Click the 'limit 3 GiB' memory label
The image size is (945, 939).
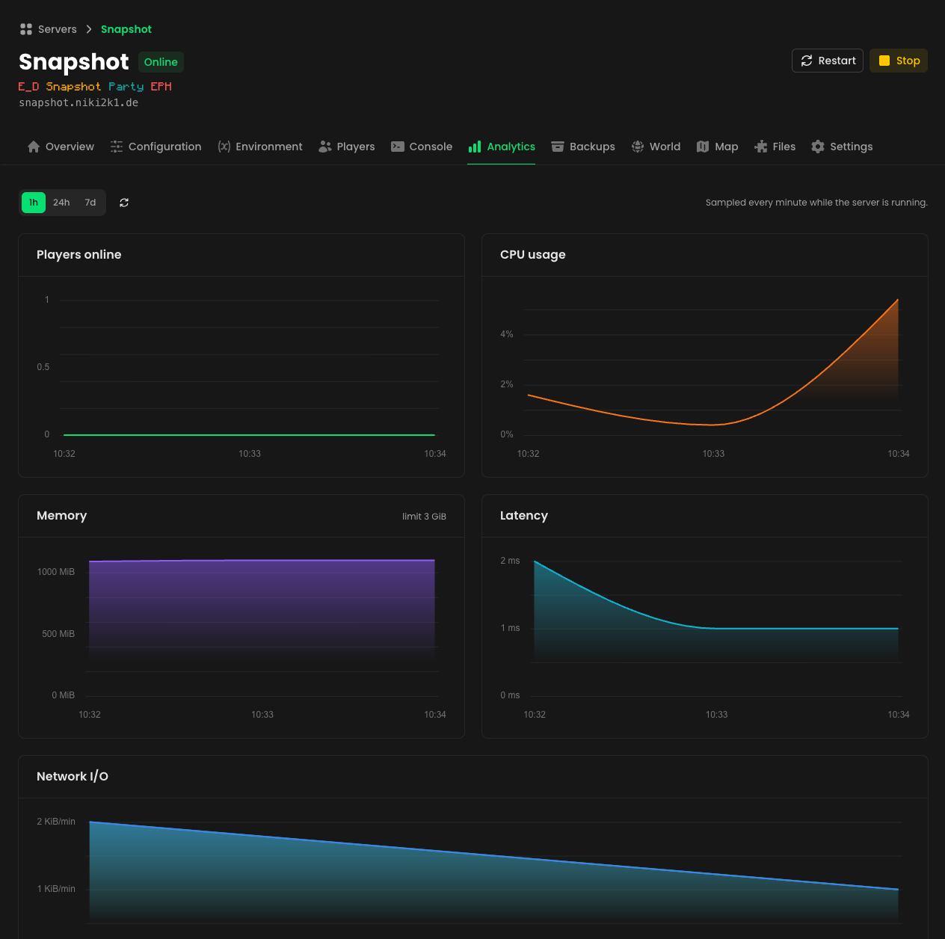(x=424, y=517)
